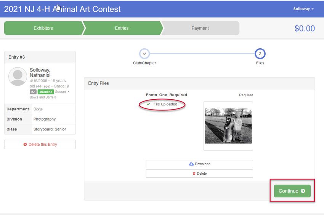Screen dimensions: 324x215
Task: Click the #2 gray exhibitor badge
Action: tap(33, 92)
